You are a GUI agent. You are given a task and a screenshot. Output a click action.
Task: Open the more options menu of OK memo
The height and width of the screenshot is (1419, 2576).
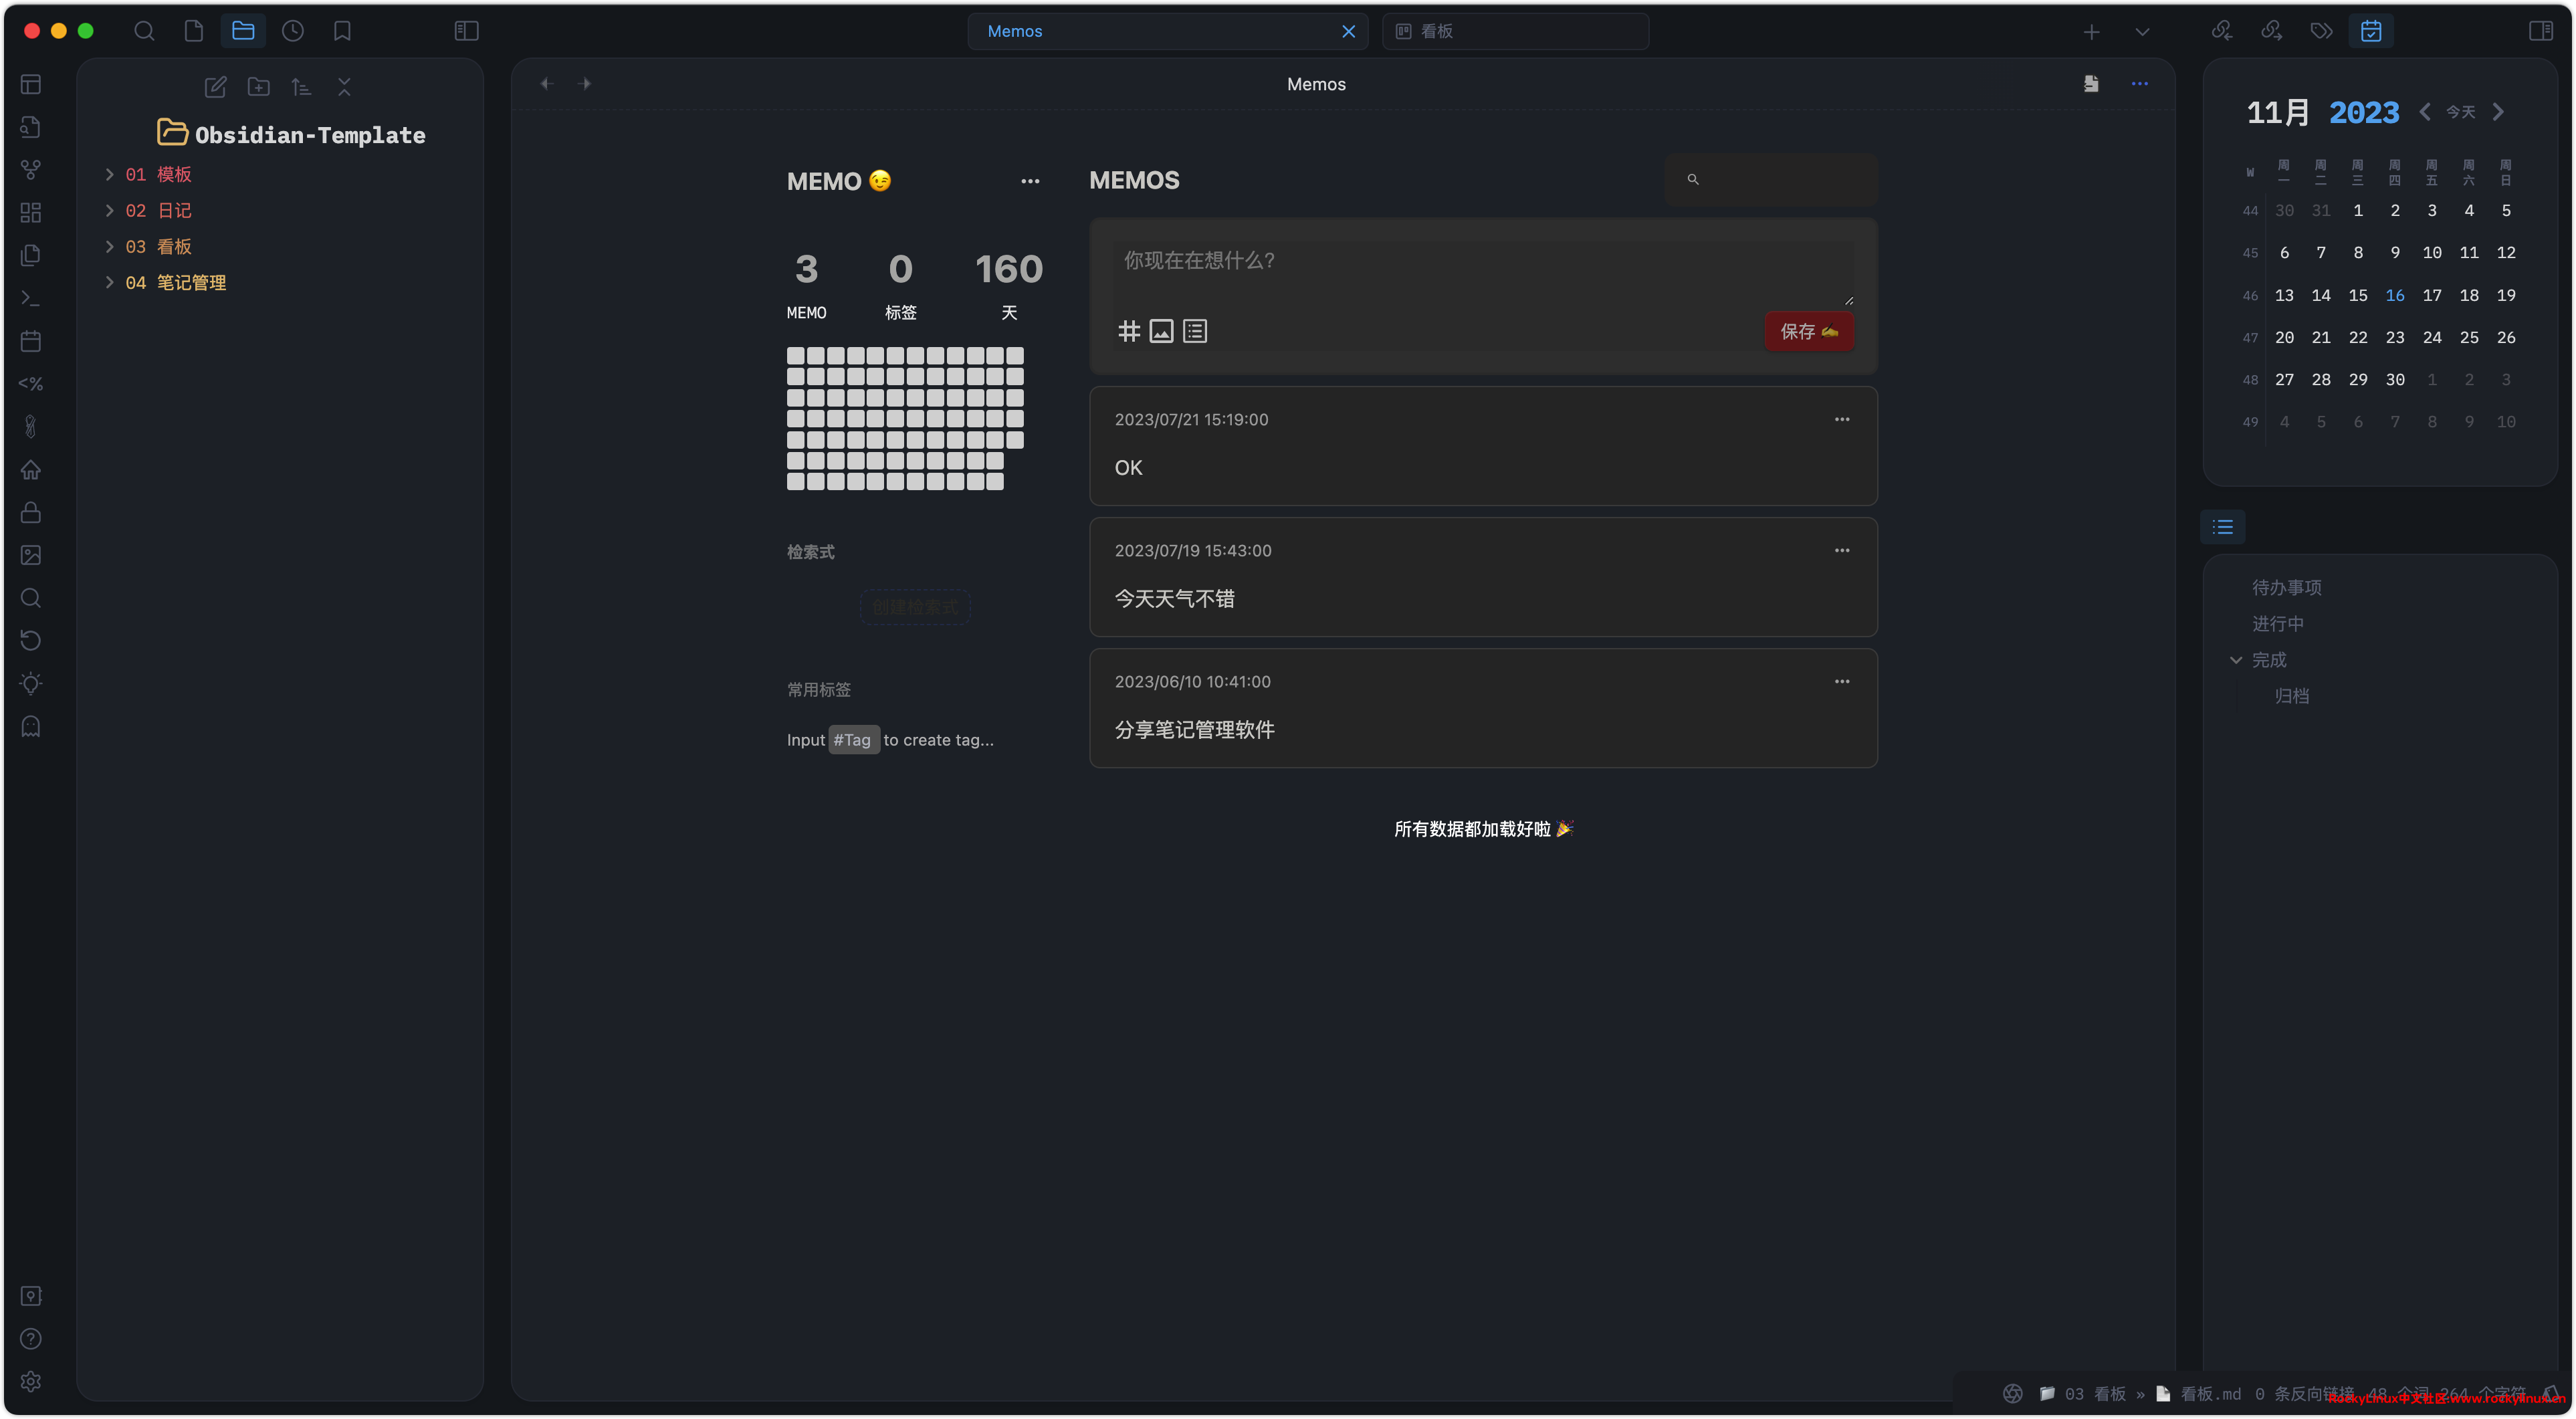tap(1841, 420)
